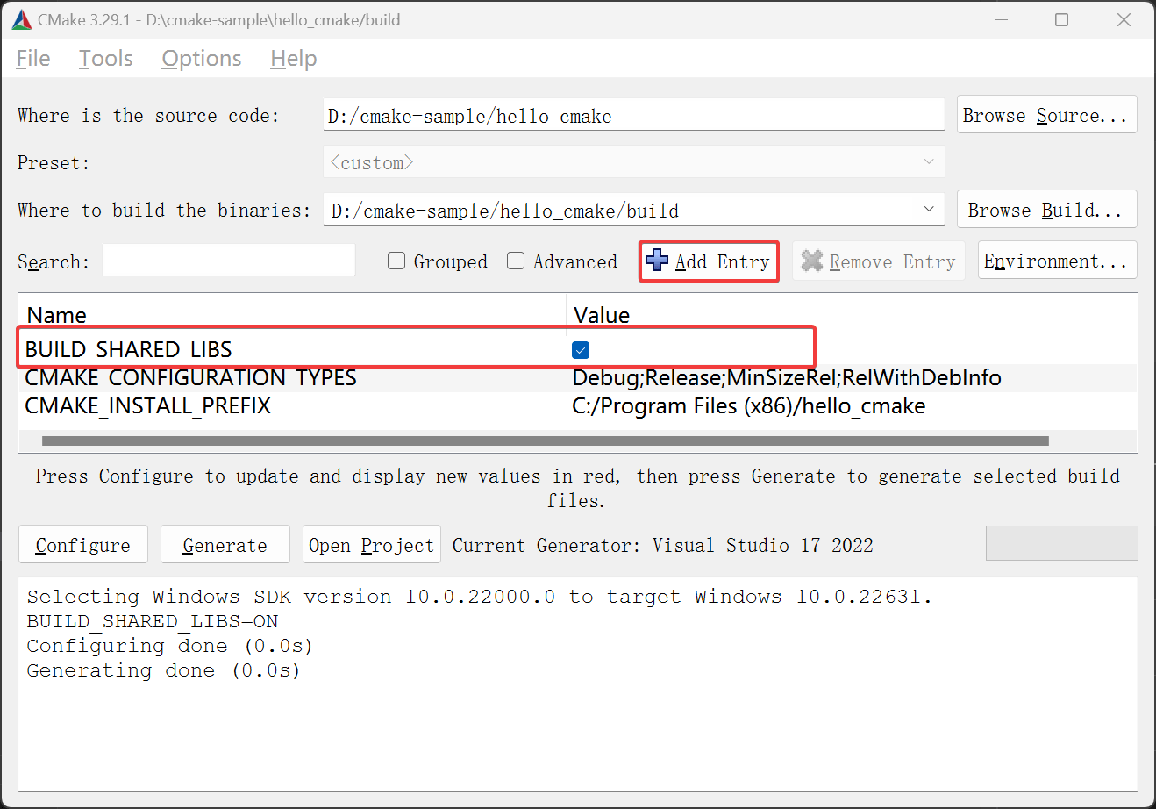Minimize the CMake window

[x=999, y=20]
